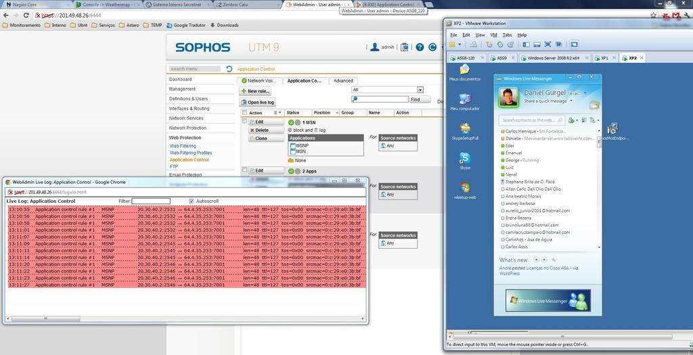The height and width of the screenshot is (355, 693).
Task: Click green status toggle of 2 Apps rule
Action: point(291,171)
